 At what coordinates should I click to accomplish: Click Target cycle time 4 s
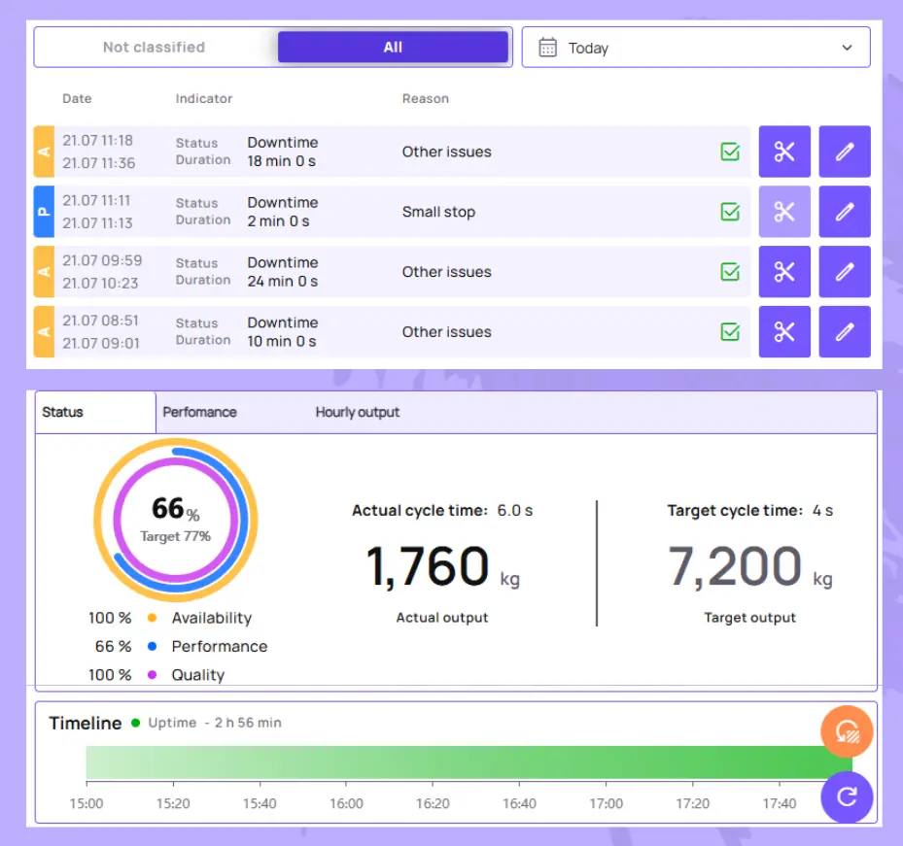tap(749, 511)
